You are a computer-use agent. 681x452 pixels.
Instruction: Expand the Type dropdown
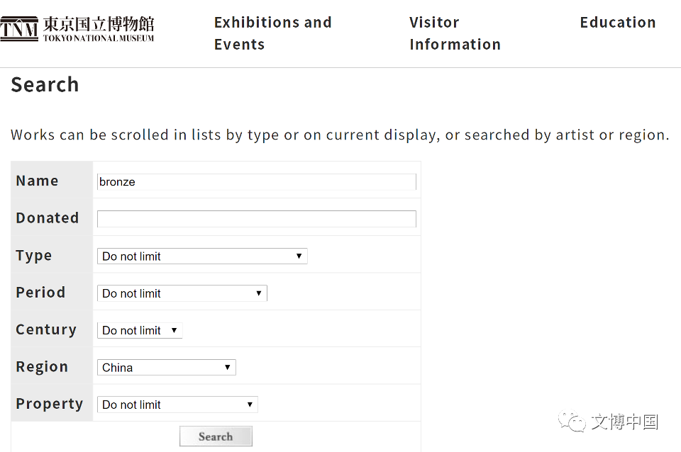202,256
